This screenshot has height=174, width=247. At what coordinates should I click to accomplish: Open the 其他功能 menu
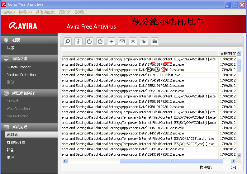click(x=45, y=12)
